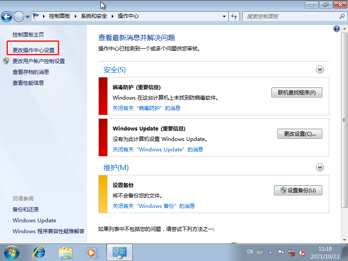This screenshot has width=348, height=261.
Task: Select 系统和安全 in the address breadcrumb
Action: (94, 16)
